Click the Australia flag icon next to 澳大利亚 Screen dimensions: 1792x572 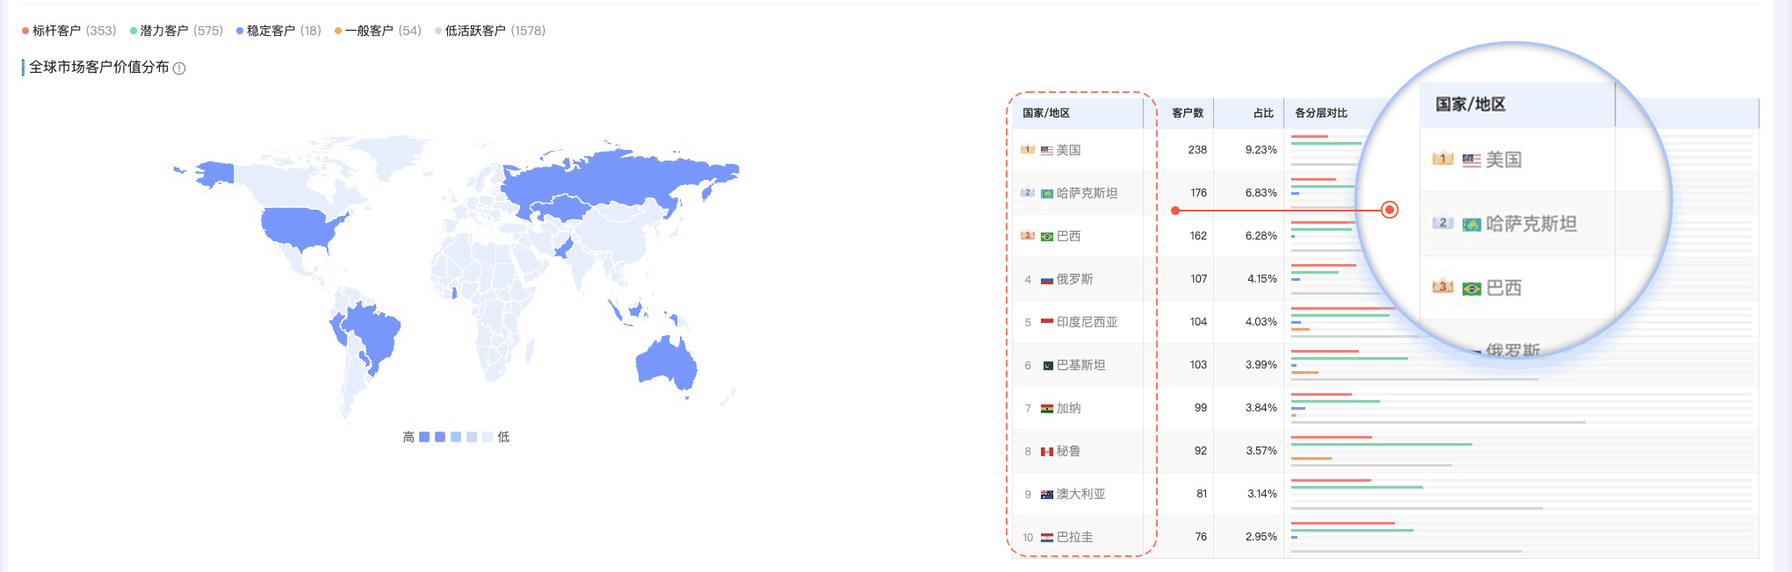1045,493
